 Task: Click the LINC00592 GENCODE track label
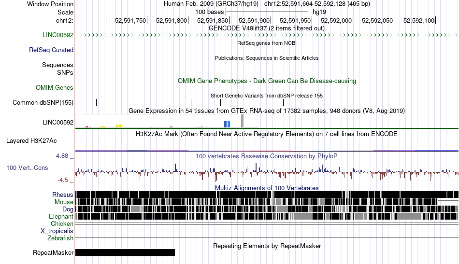[58, 35]
